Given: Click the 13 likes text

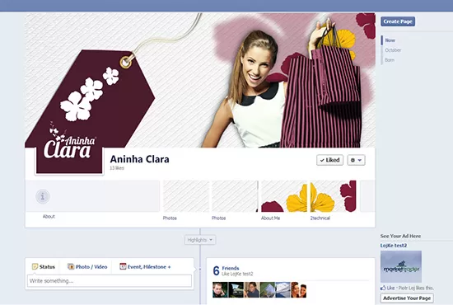Looking at the screenshot, I should [117, 168].
